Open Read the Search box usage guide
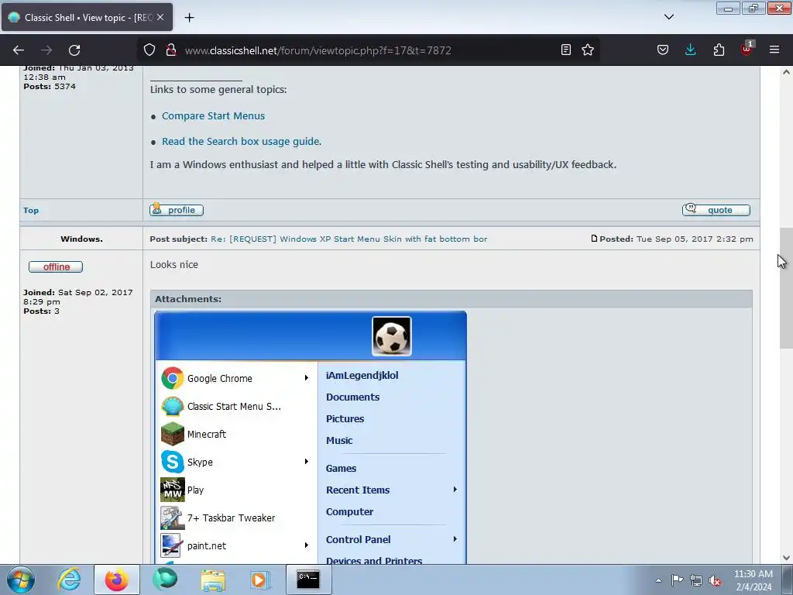 240,142
